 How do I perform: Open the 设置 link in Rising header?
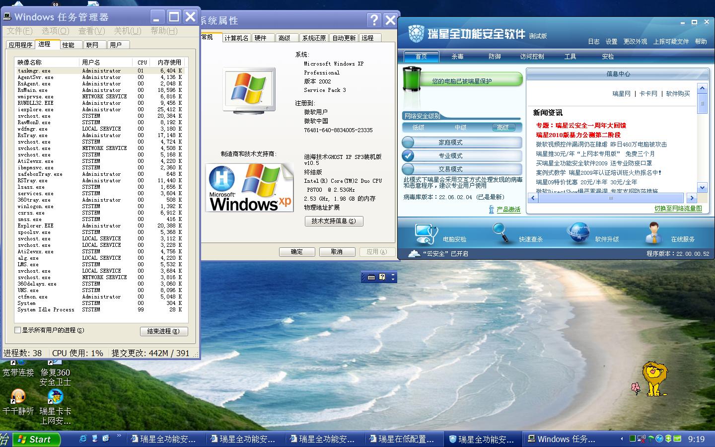tap(612, 42)
